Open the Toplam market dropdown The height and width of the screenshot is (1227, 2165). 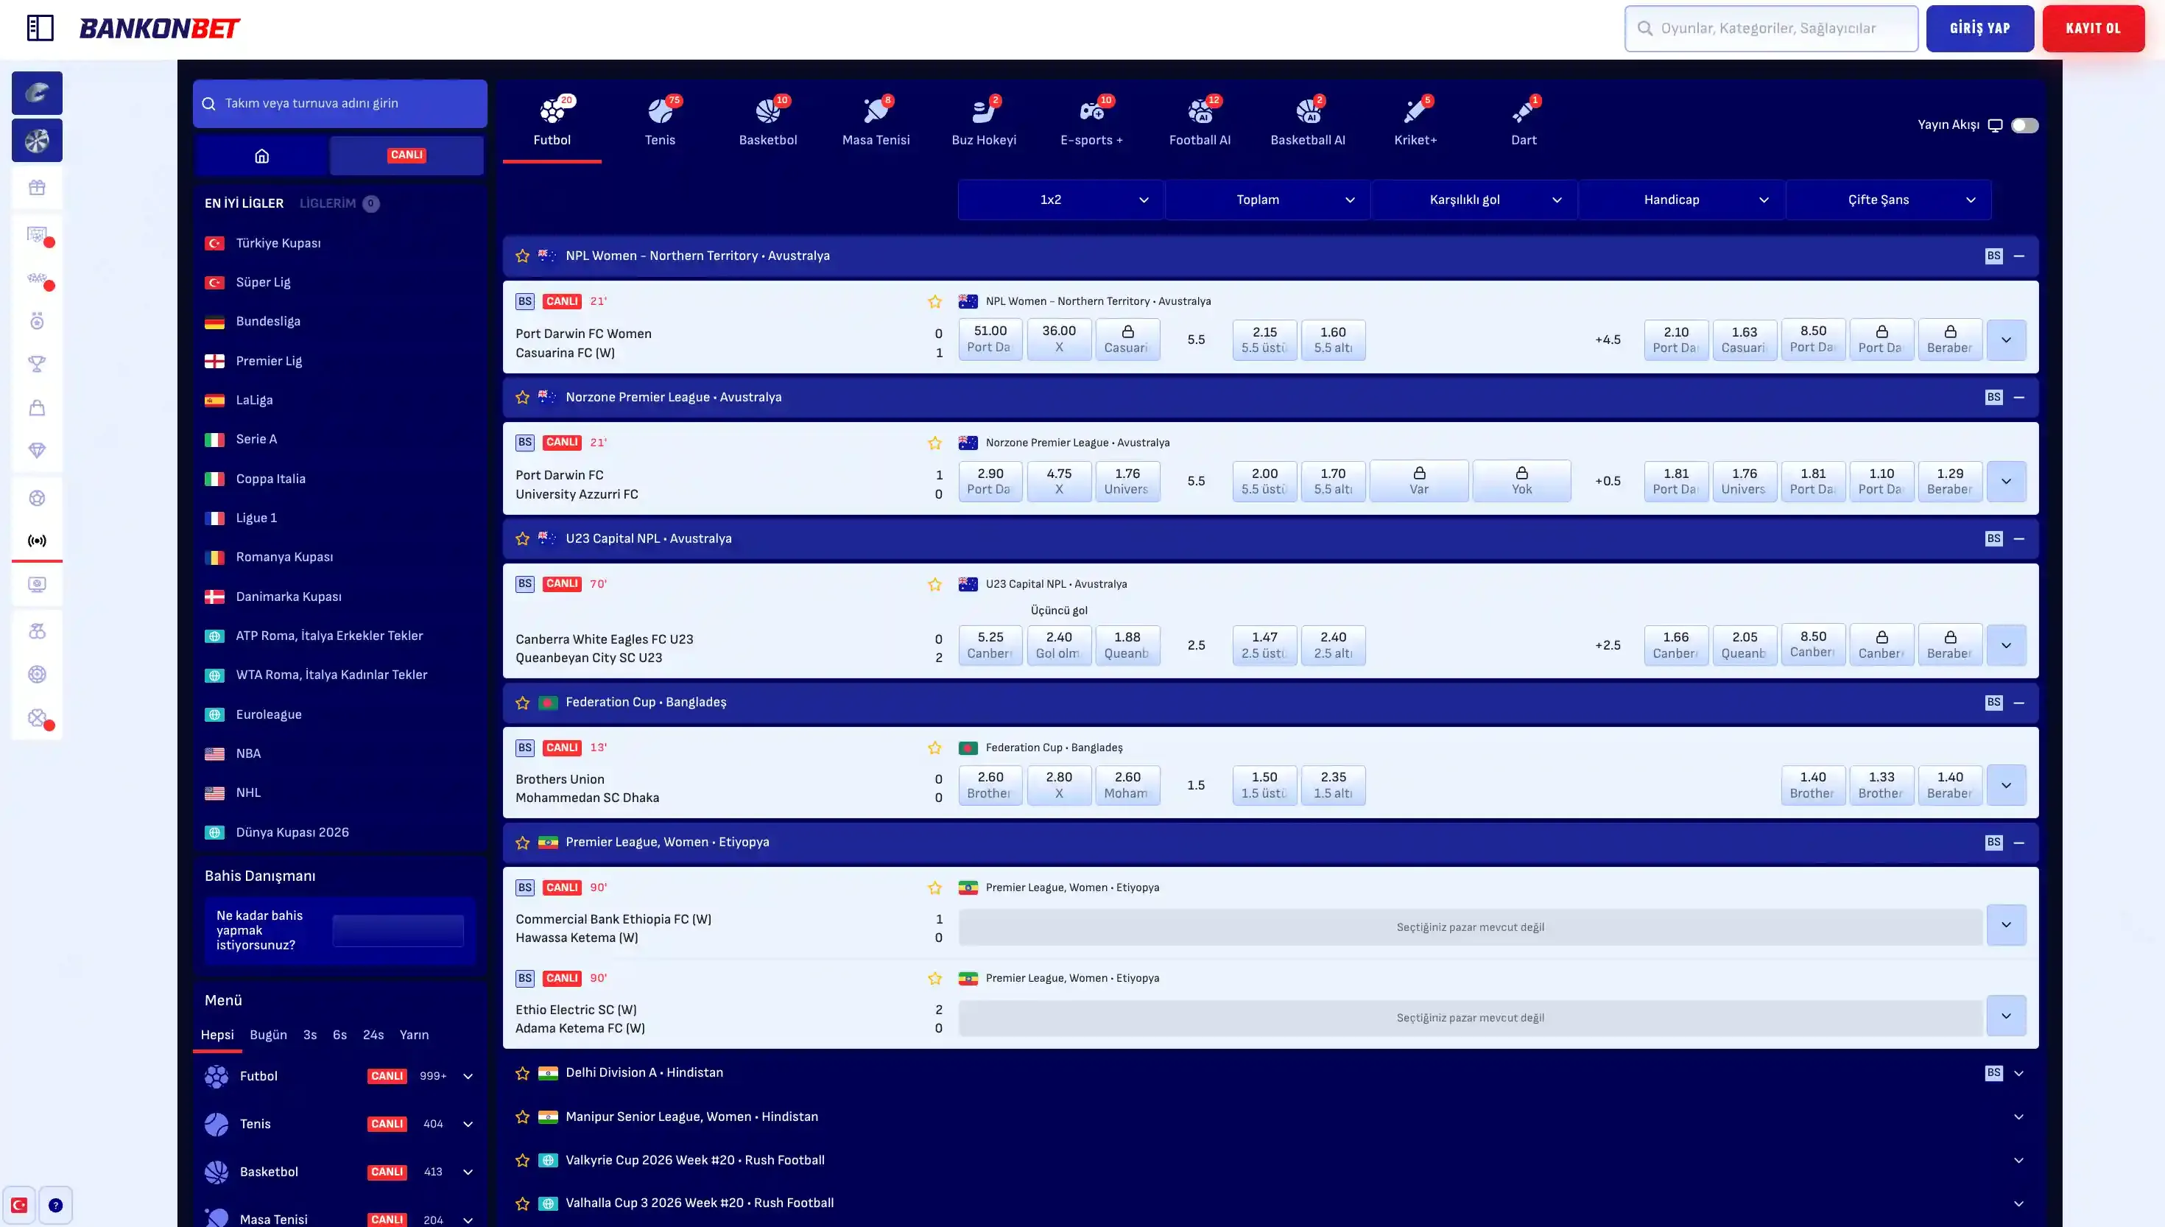(1268, 200)
